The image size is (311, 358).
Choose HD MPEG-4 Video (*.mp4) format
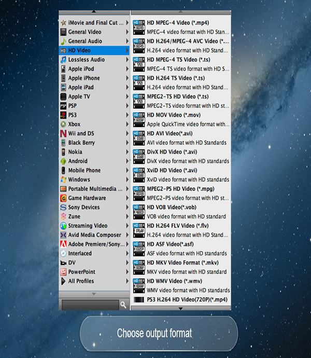[181, 27]
